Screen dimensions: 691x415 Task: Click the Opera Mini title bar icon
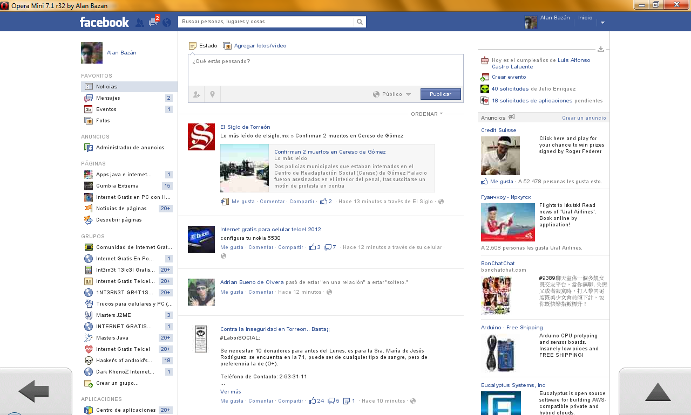5,5
